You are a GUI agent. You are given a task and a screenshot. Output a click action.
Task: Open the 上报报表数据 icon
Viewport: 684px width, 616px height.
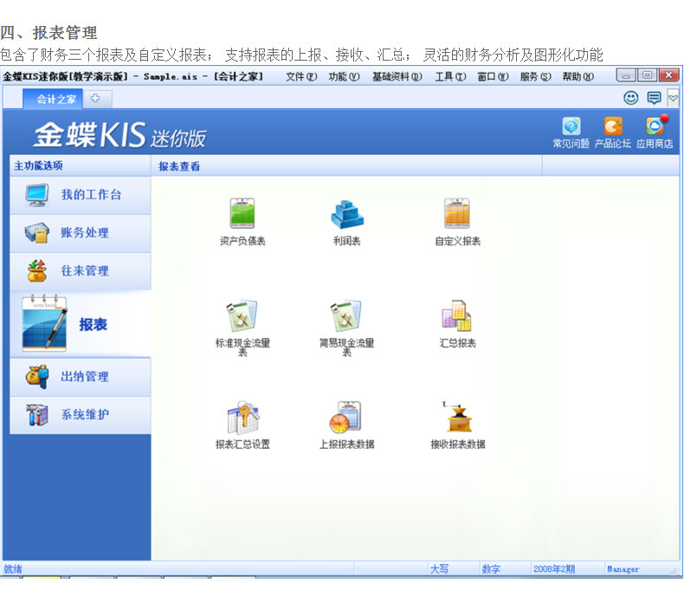(x=346, y=418)
